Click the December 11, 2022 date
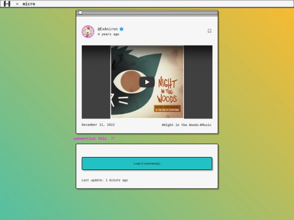 pos(98,125)
